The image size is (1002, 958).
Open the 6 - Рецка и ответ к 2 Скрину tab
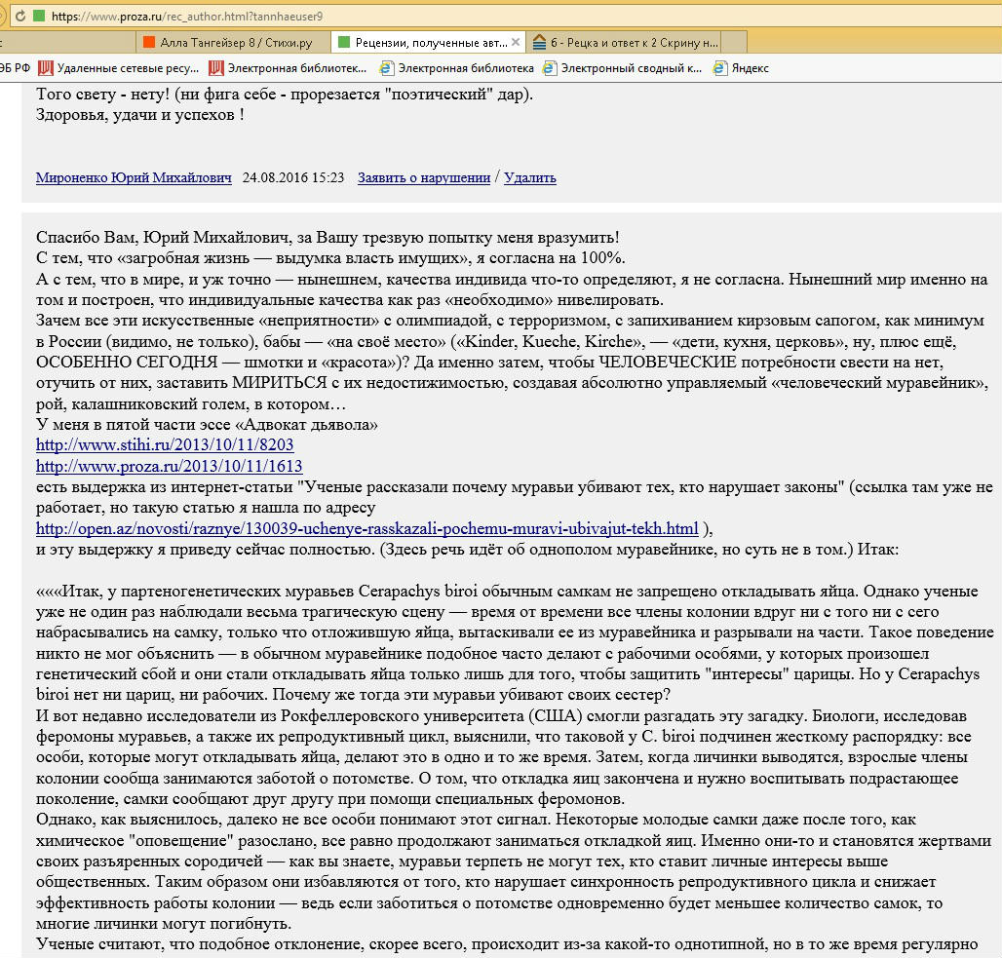click(x=624, y=42)
